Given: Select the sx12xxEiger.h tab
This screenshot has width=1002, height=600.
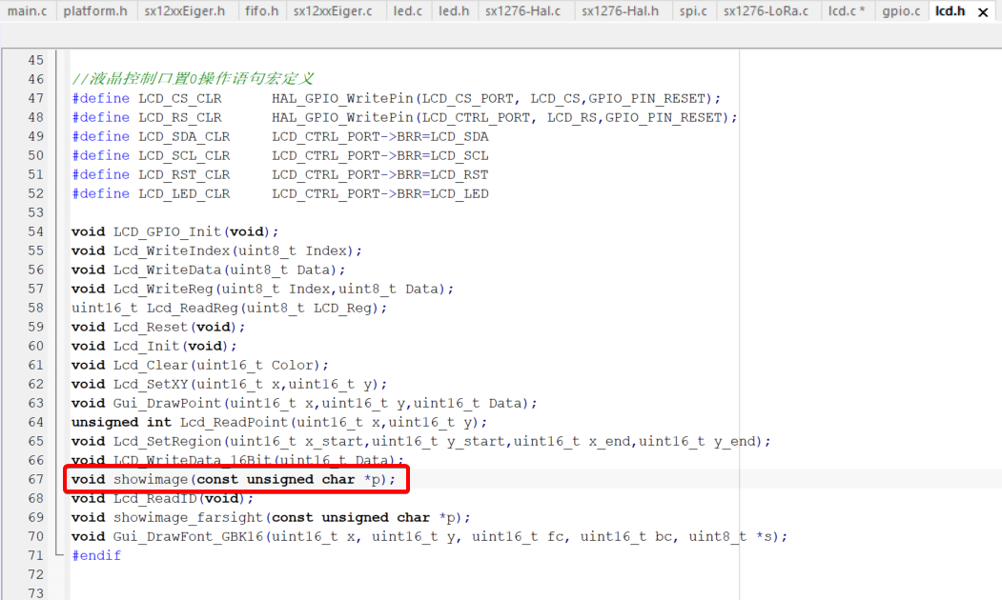Looking at the screenshot, I should (185, 11).
